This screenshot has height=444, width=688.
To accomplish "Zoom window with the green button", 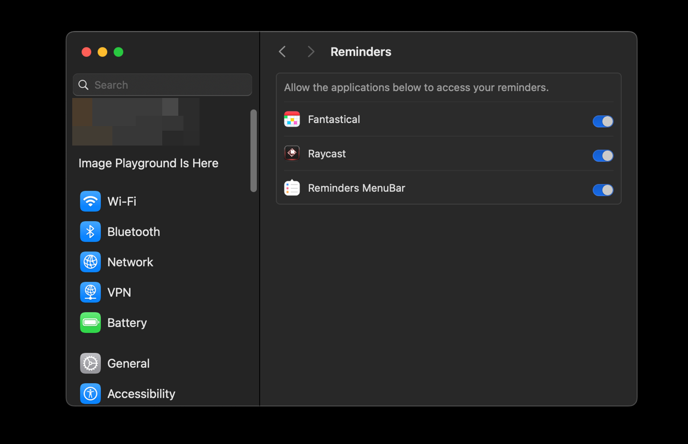I will (119, 52).
